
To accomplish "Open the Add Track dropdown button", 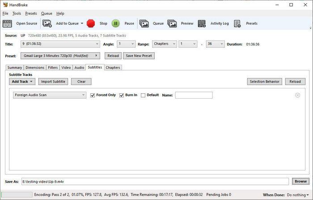I will pyautogui.click(x=22, y=82).
